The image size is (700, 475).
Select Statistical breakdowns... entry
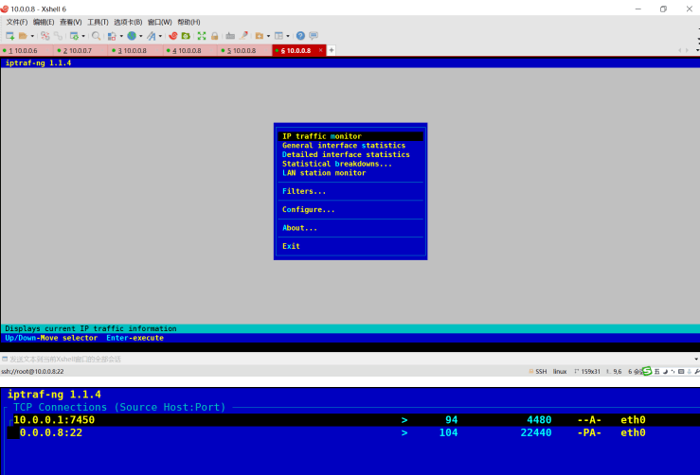click(x=350, y=164)
